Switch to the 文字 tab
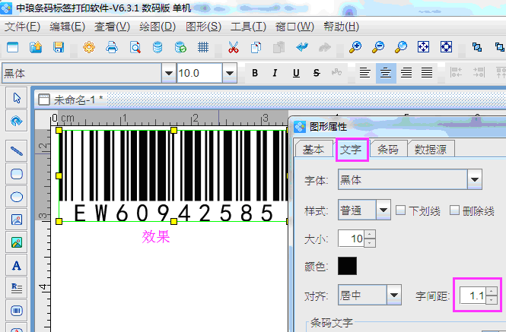Viewport: 506px width, 332px height. (351, 149)
